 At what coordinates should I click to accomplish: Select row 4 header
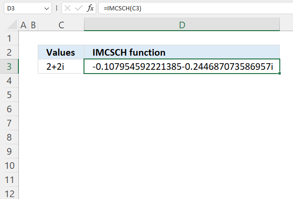(x=9, y=81)
